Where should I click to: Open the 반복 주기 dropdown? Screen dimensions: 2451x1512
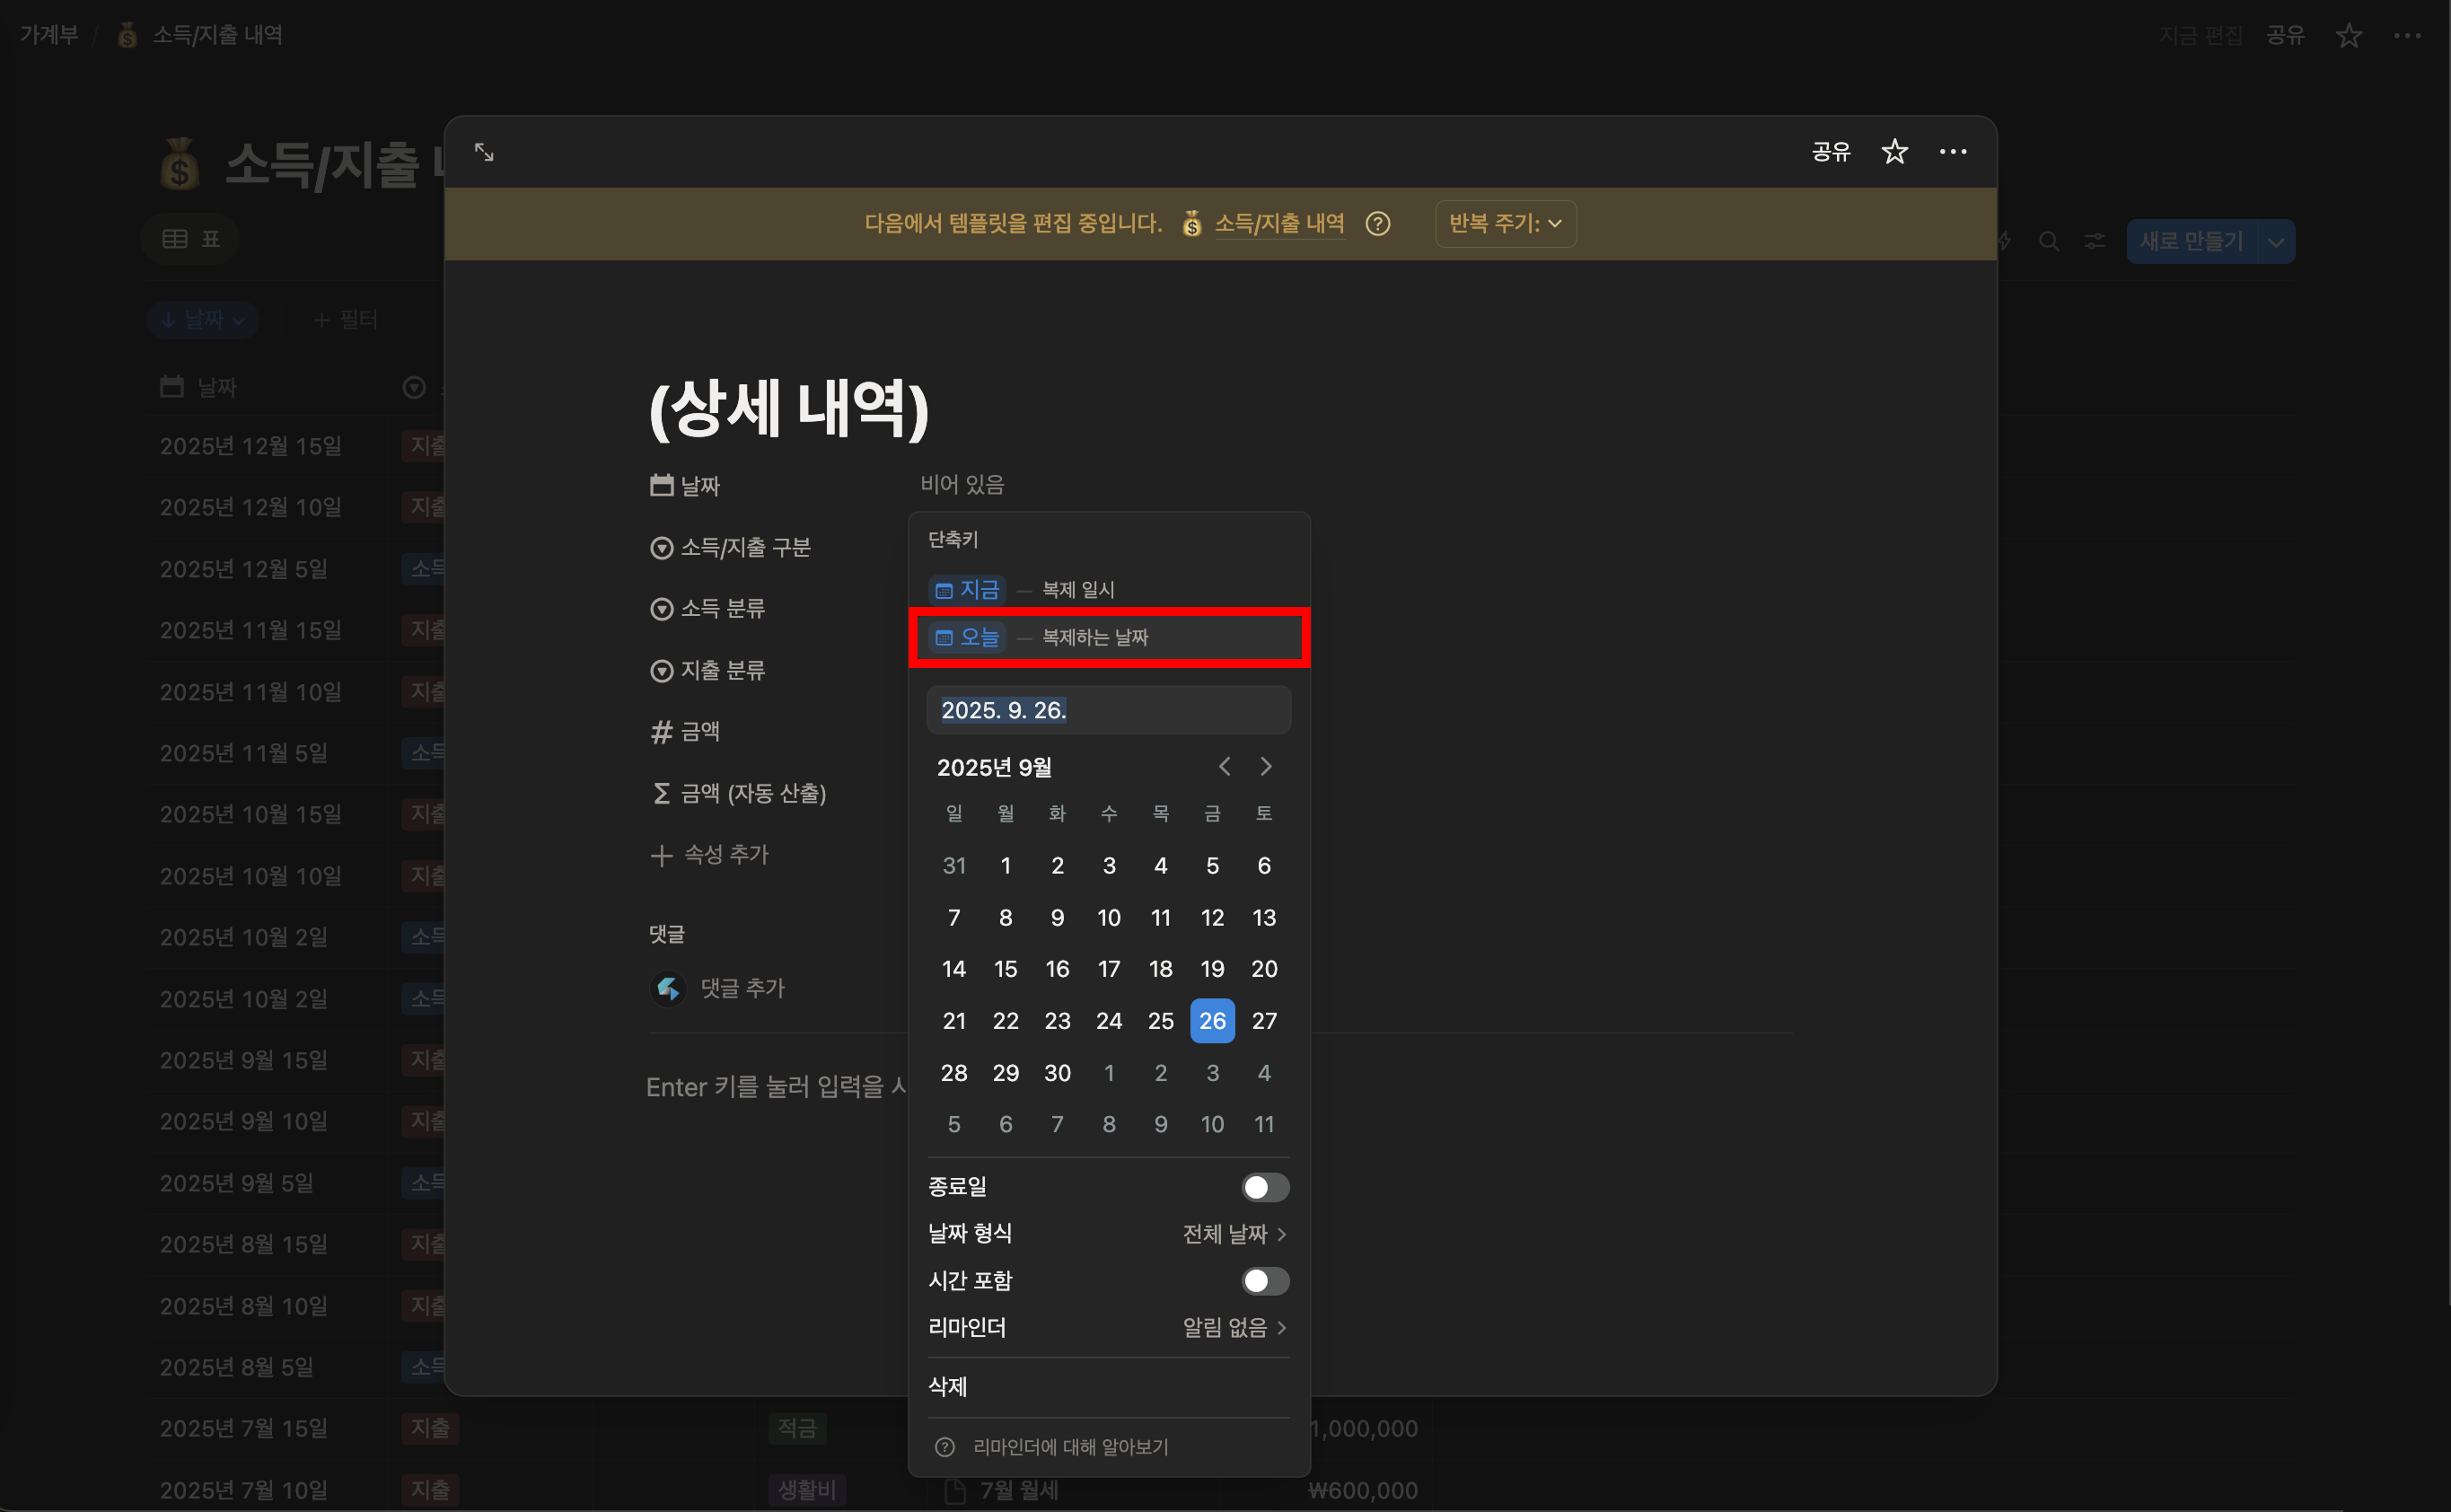(1505, 224)
